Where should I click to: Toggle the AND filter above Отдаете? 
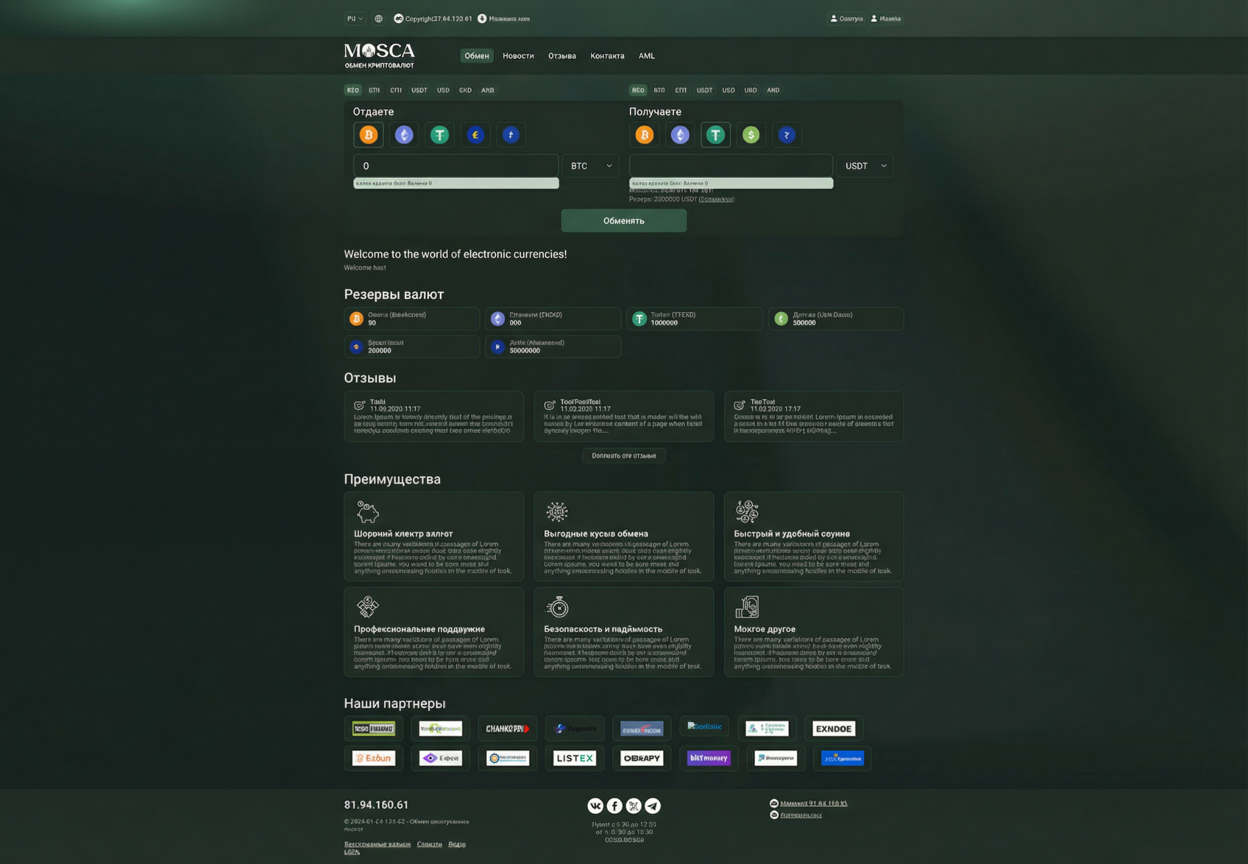487,90
